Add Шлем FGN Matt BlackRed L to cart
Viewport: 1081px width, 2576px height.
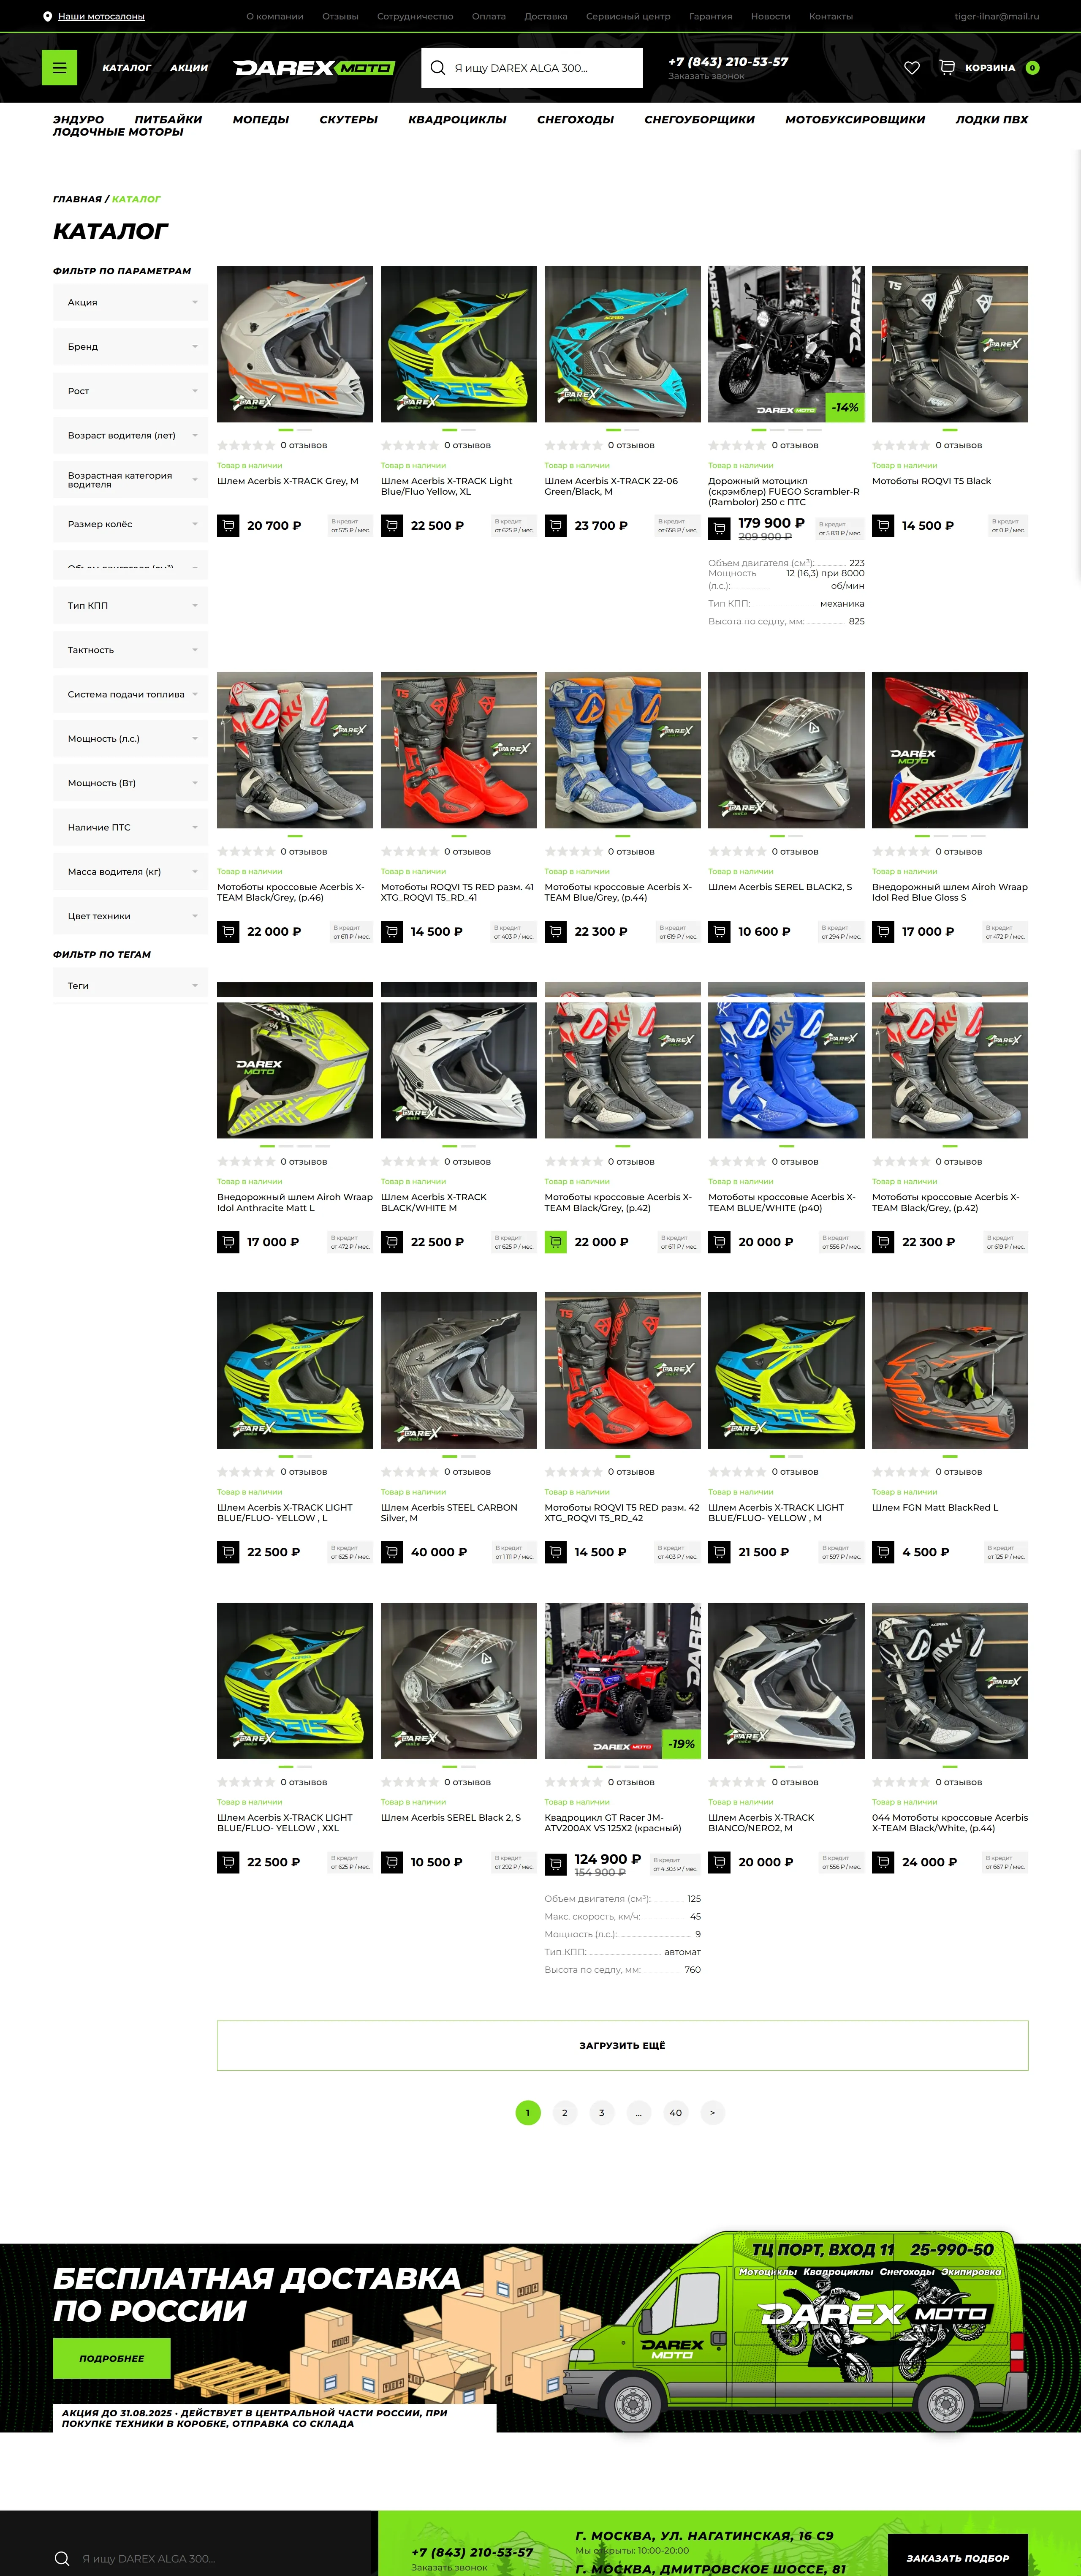coord(883,1552)
